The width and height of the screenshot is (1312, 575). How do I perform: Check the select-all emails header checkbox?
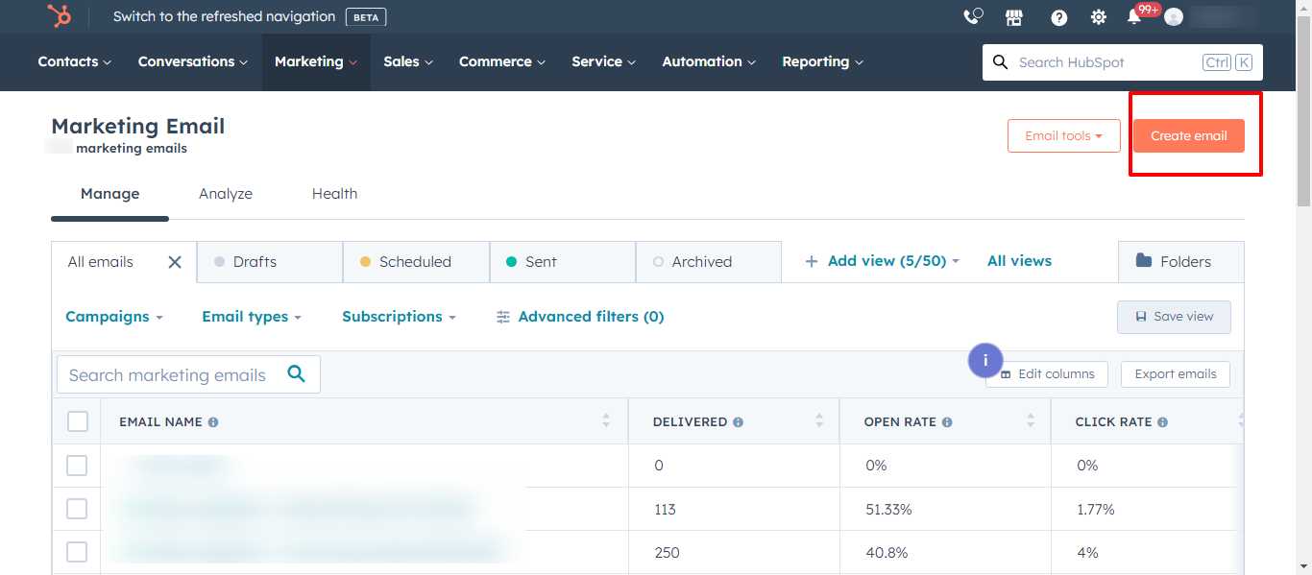click(x=77, y=421)
